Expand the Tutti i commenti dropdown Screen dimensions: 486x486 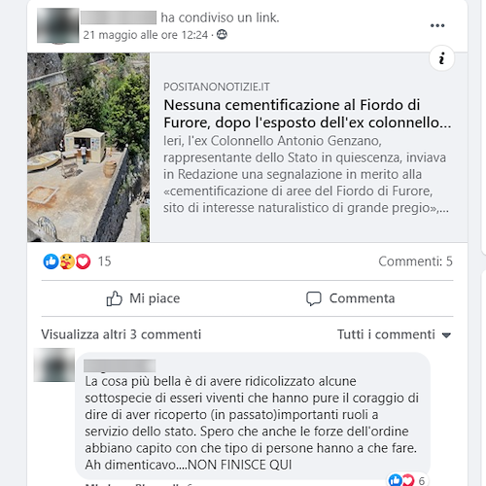(x=394, y=334)
